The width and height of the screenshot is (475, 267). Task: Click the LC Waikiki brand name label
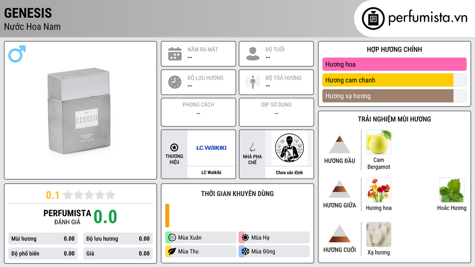coord(212,172)
